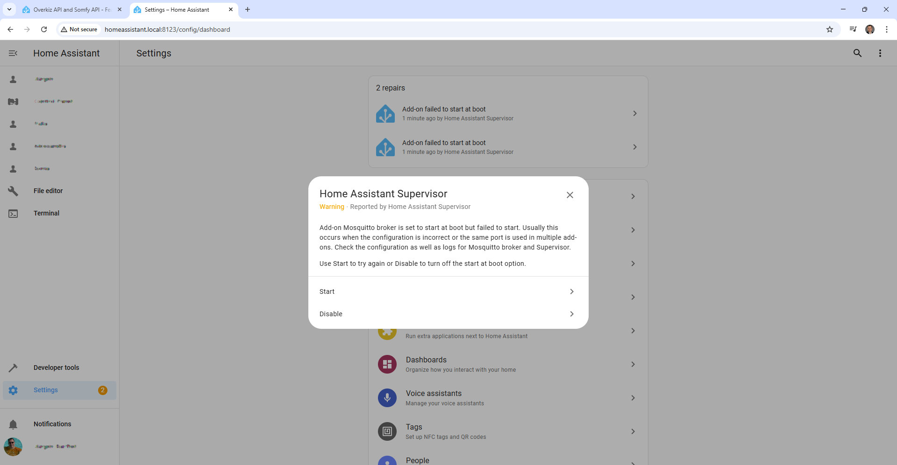Click the Home Assistant logo on first repair

click(x=385, y=113)
